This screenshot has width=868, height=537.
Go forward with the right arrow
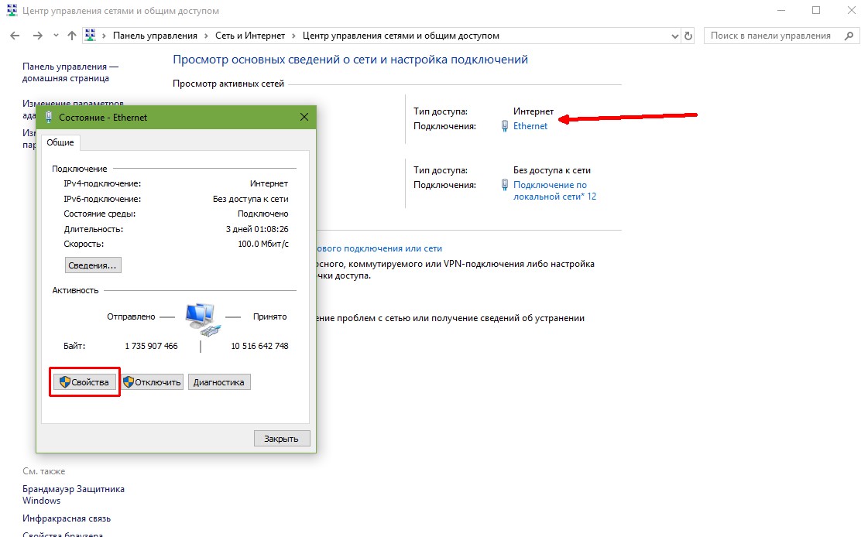pyautogui.click(x=37, y=36)
